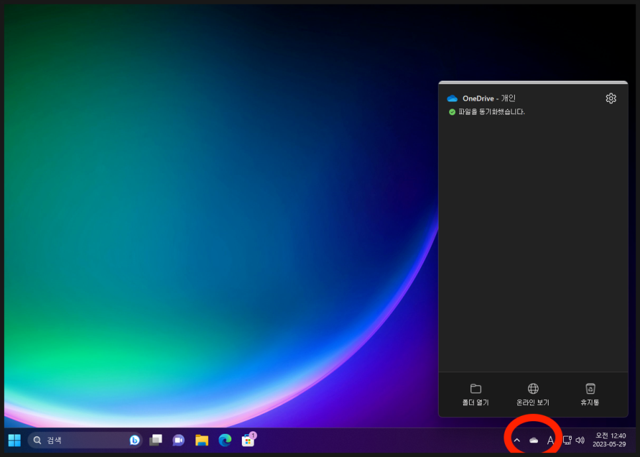The image size is (640, 457).
Task: Open the clock showing 오전 12:40
Action: (x=610, y=440)
